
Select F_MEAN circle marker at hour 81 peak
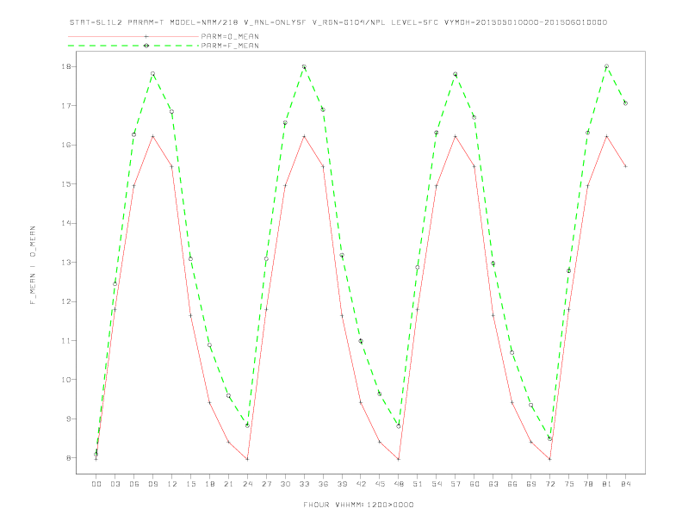607,66
